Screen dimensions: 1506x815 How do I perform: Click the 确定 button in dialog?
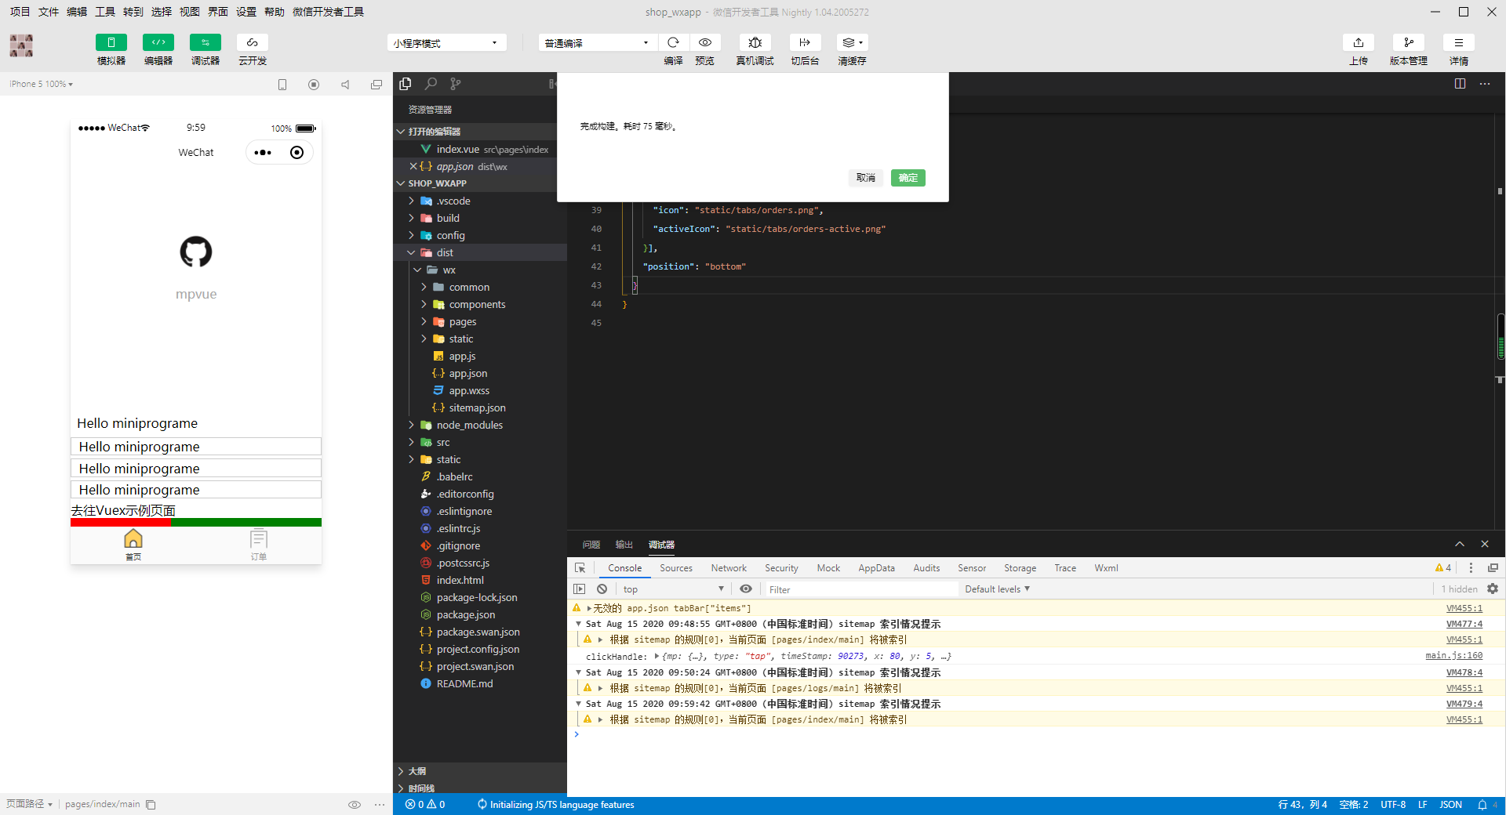908,178
